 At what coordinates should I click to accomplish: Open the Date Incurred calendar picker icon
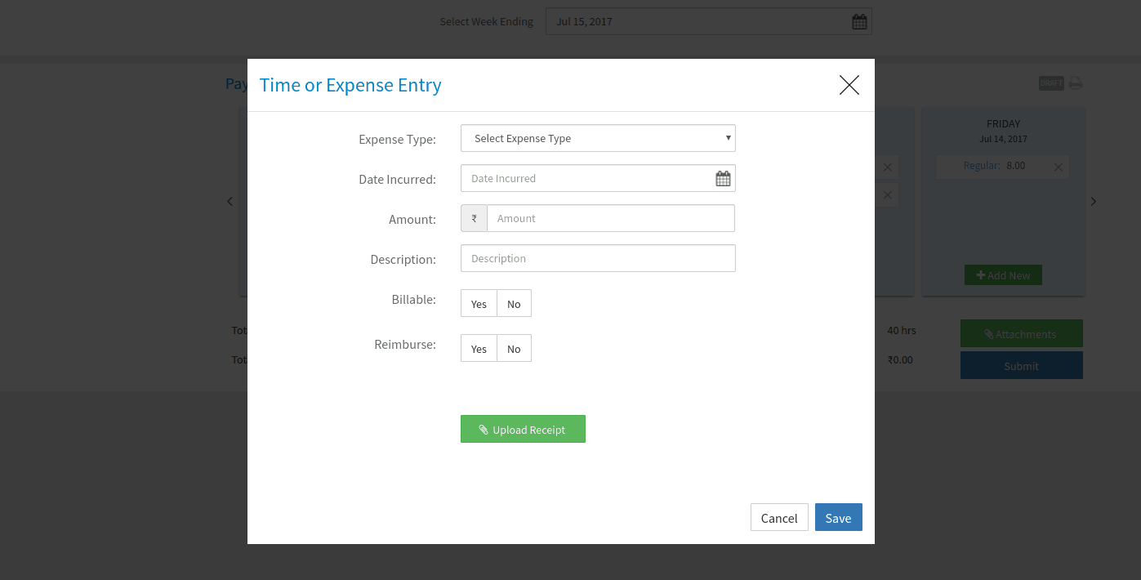[723, 178]
